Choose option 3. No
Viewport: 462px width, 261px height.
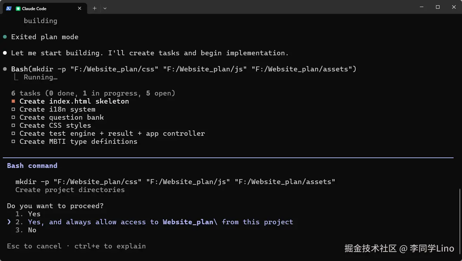32,230
